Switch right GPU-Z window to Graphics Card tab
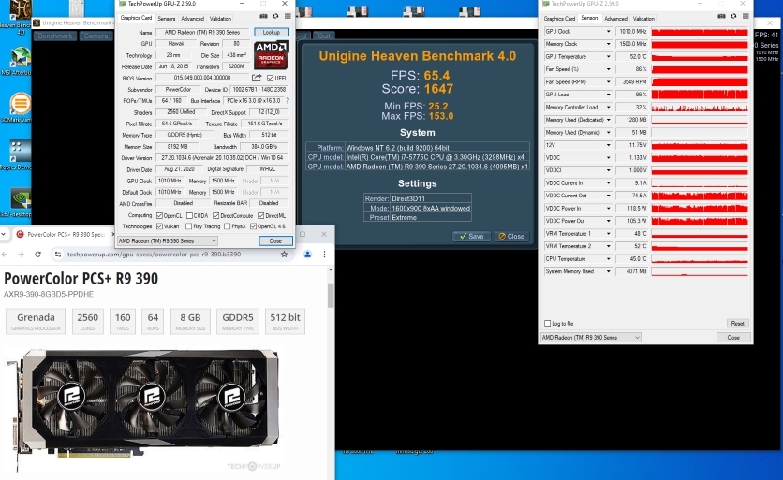783x480 pixels. tap(559, 19)
